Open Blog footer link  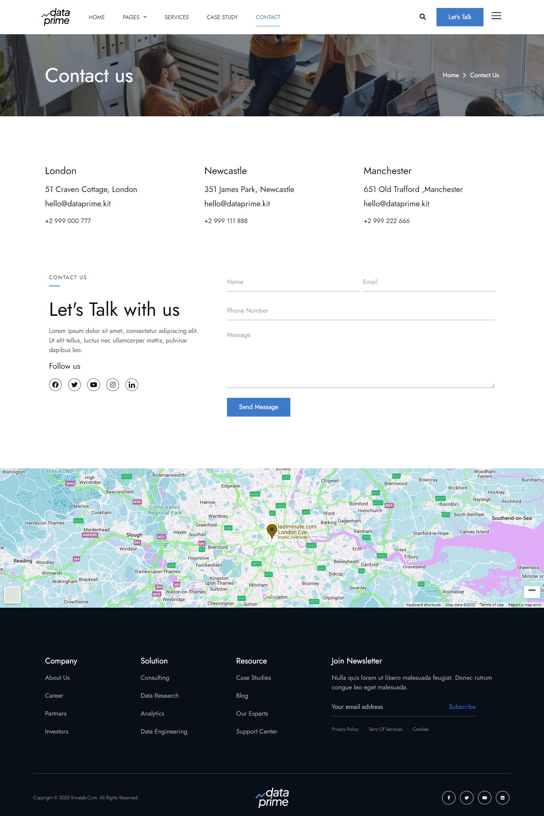click(242, 696)
